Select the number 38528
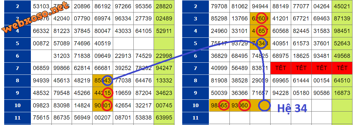 coord(240,81)
